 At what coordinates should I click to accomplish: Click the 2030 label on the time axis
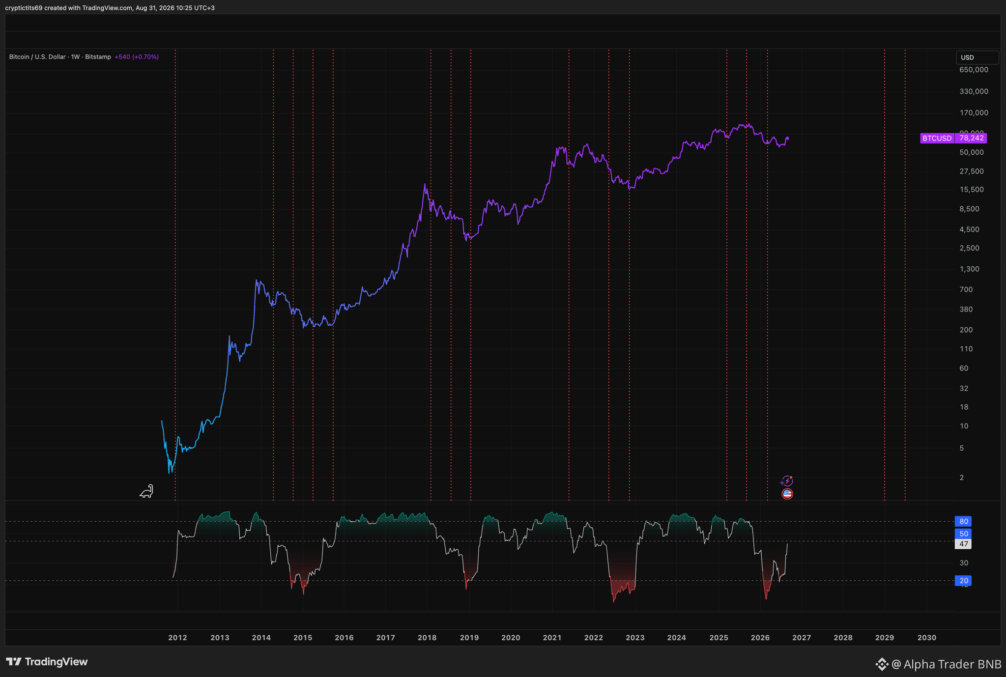coord(927,638)
